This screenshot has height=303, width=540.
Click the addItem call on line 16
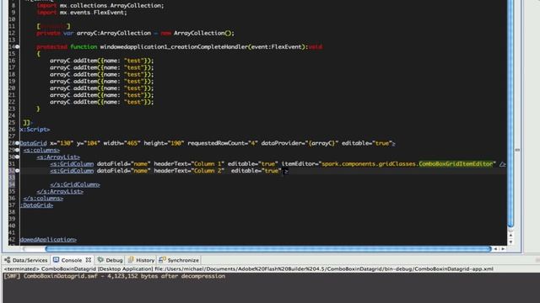click(x=101, y=61)
